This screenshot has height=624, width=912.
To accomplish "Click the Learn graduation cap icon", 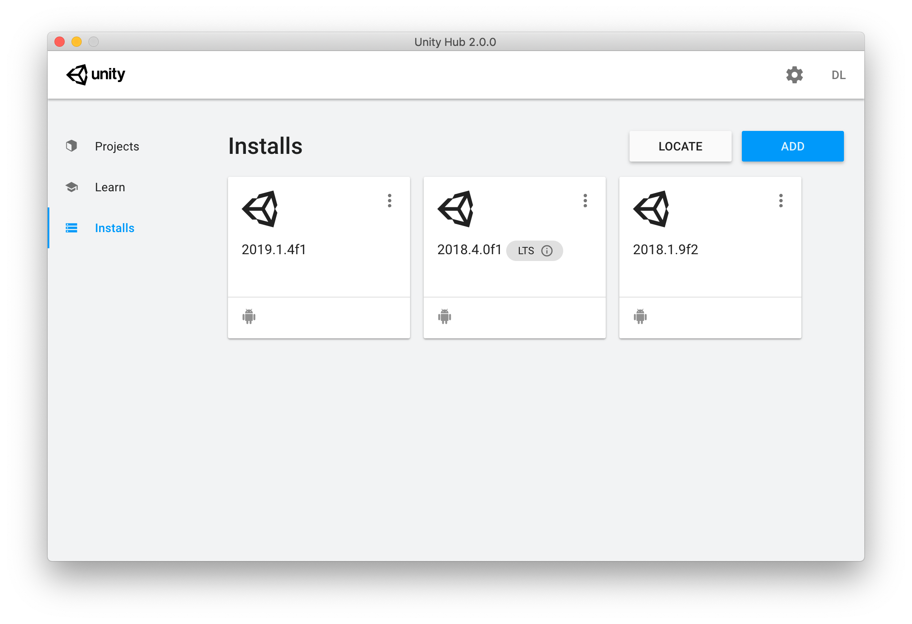I will pyautogui.click(x=71, y=187).
